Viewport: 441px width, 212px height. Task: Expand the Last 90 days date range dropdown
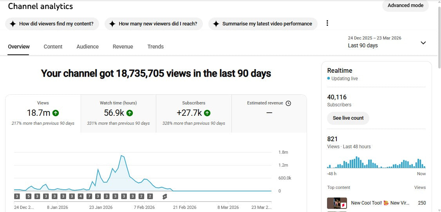pos(423,43)
